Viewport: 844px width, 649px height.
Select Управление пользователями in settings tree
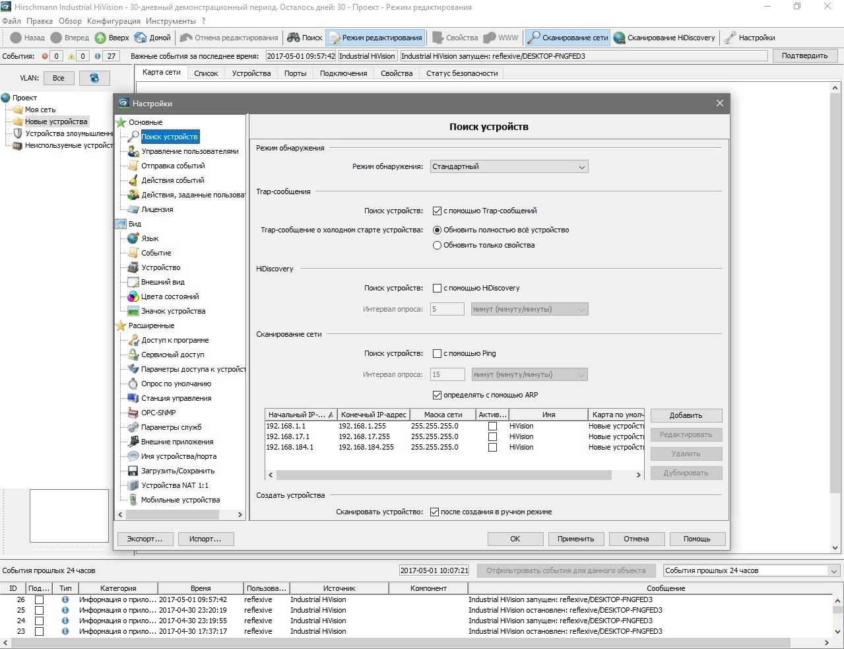(190, 151)
